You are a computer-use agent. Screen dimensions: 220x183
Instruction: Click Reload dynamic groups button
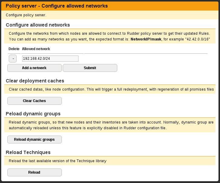(x=35, y=140)
